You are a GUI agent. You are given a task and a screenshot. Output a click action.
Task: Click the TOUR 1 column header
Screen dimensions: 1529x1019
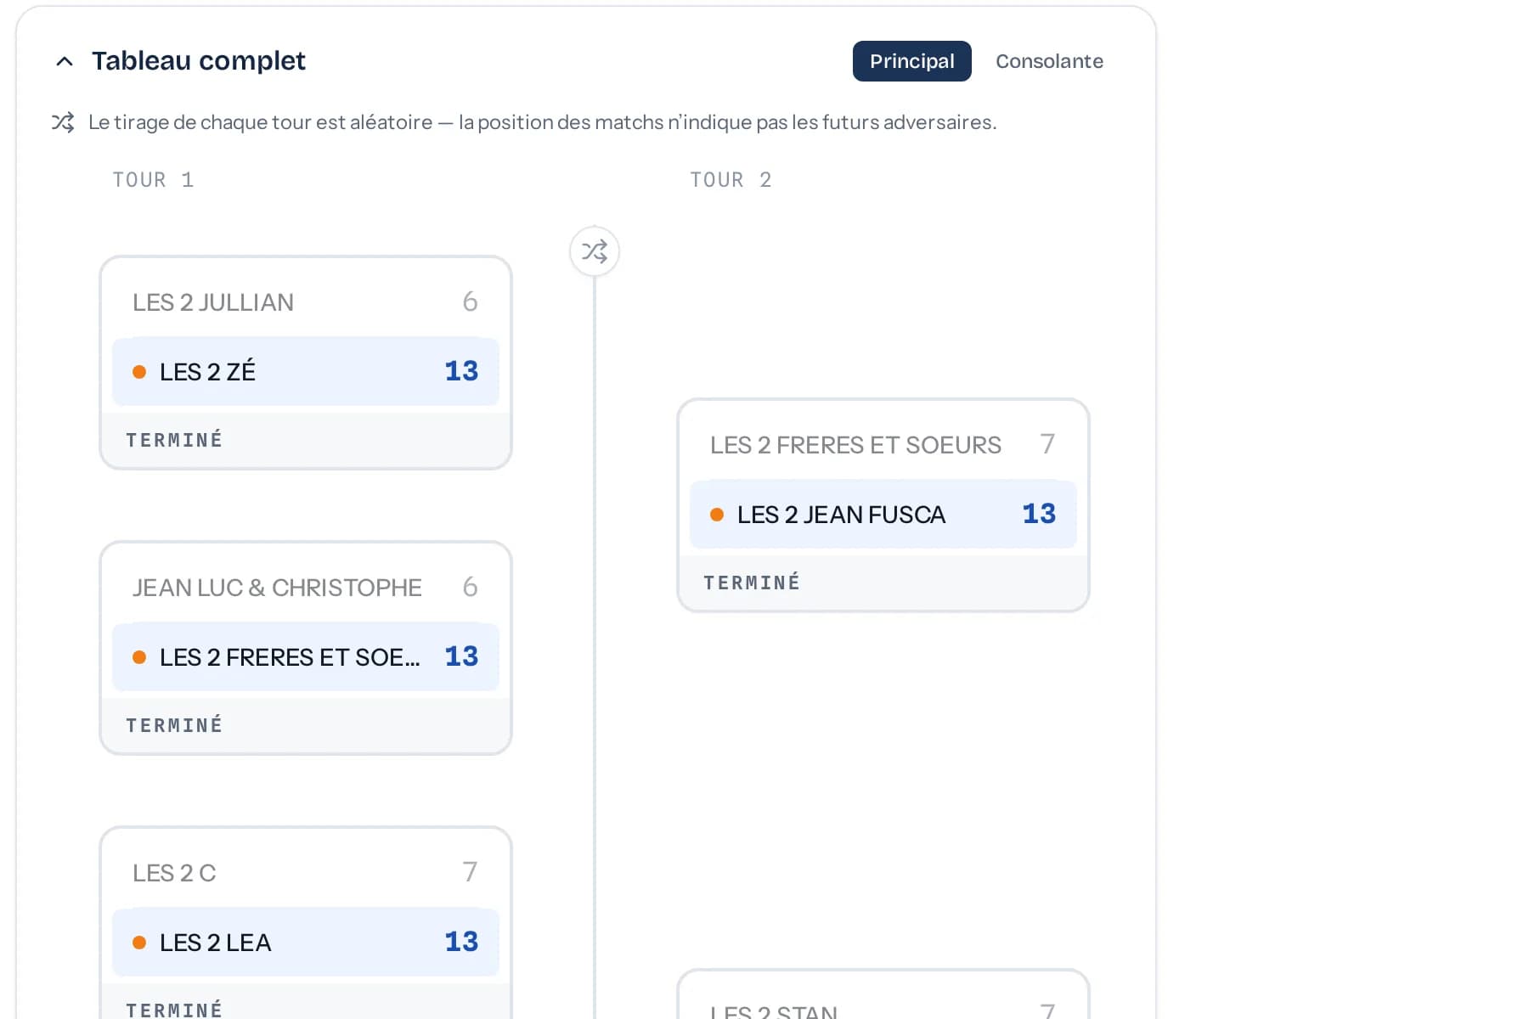click(154, 180)
